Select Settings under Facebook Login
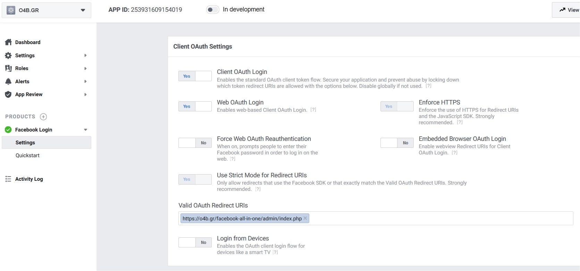580x271 pixels. click(x=25, y=143)
